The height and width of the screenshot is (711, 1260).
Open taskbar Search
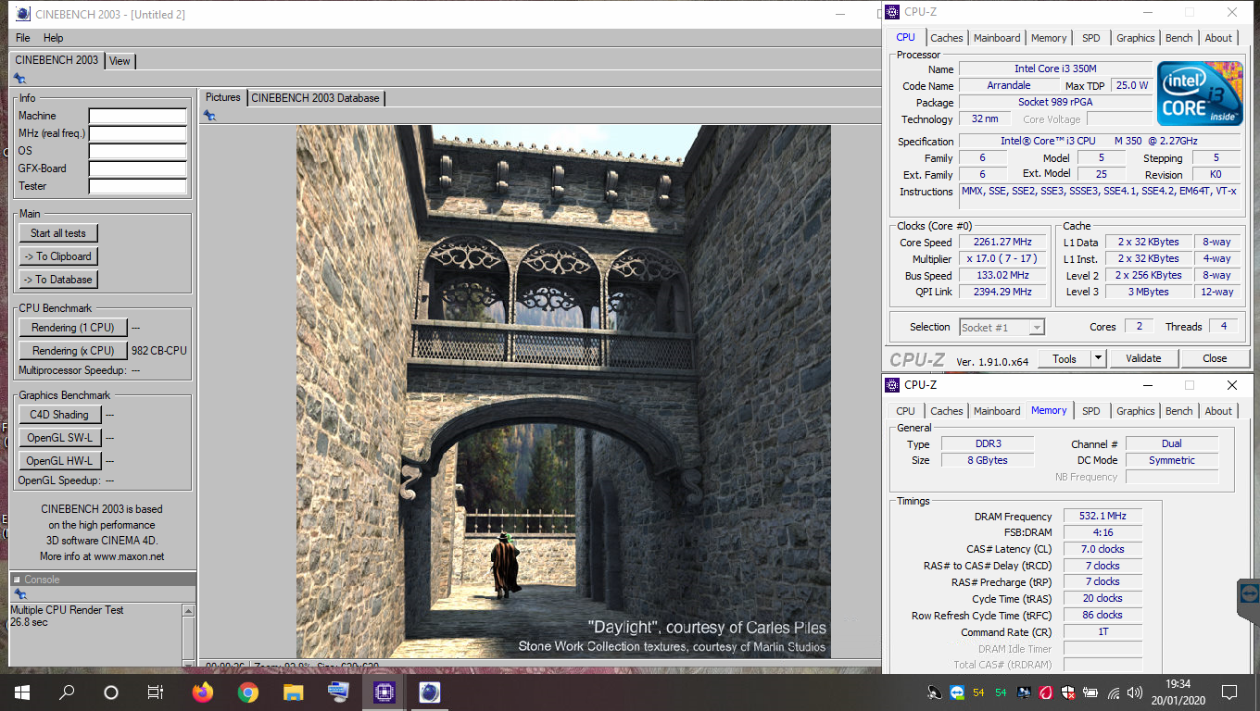67,692
